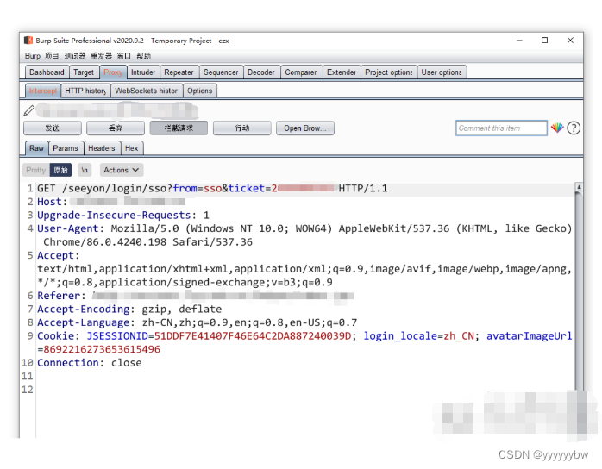Toggle the 拦截请求 intercept button
This screenshot has height=469, width=602.
[x=179, y=128]
